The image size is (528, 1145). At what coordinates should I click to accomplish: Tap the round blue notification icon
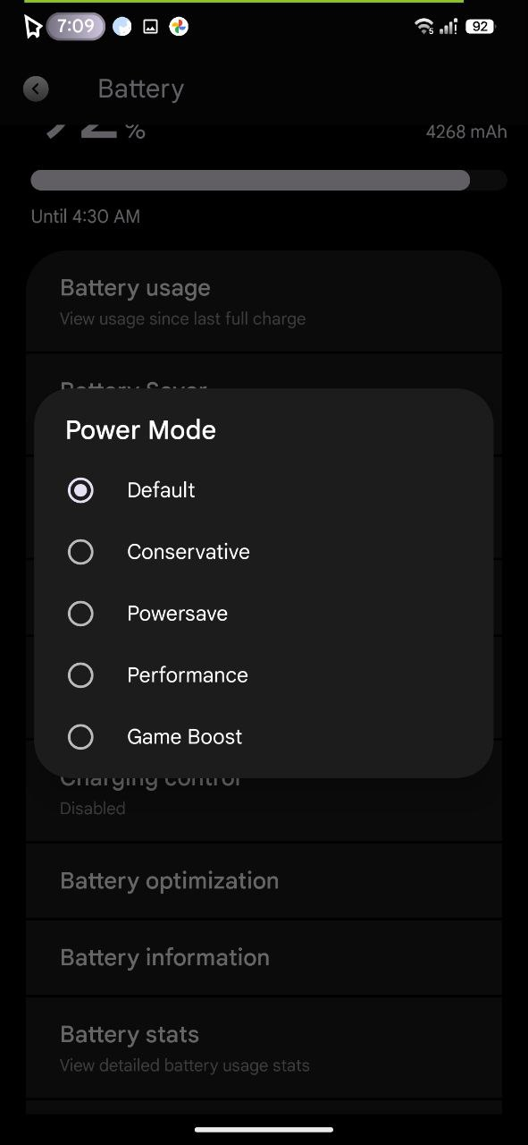(122, 27)
